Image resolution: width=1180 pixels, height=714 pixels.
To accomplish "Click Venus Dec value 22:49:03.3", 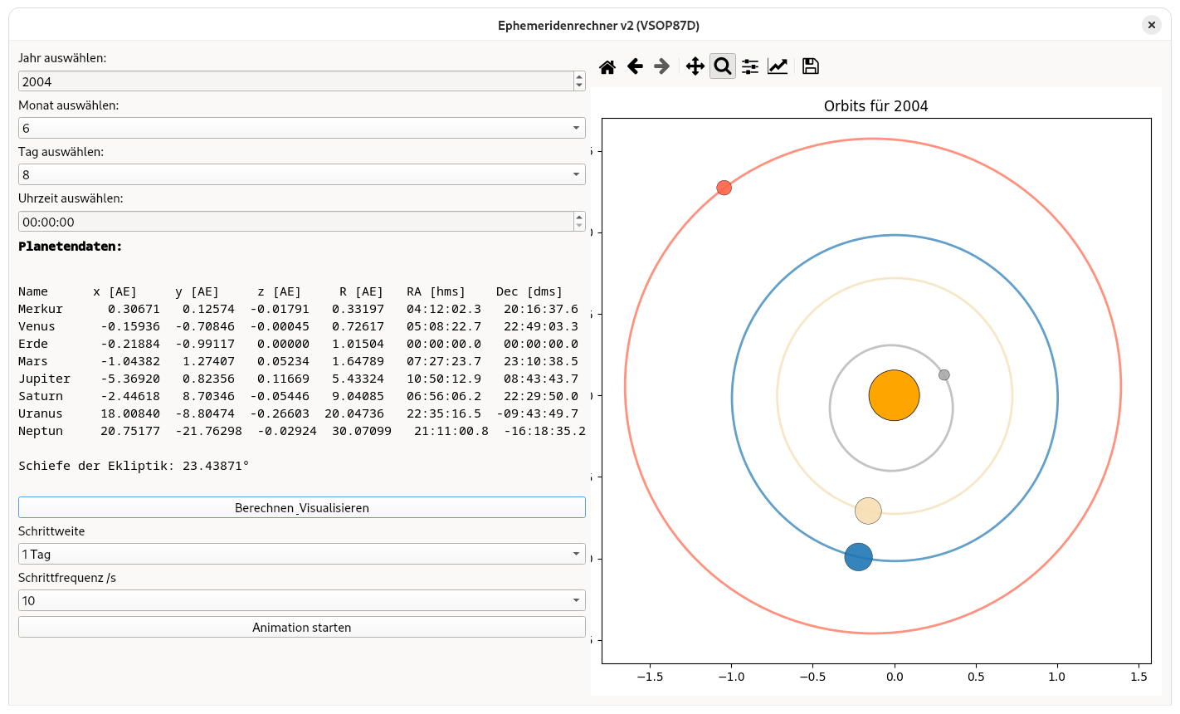I will coord(541,326).
